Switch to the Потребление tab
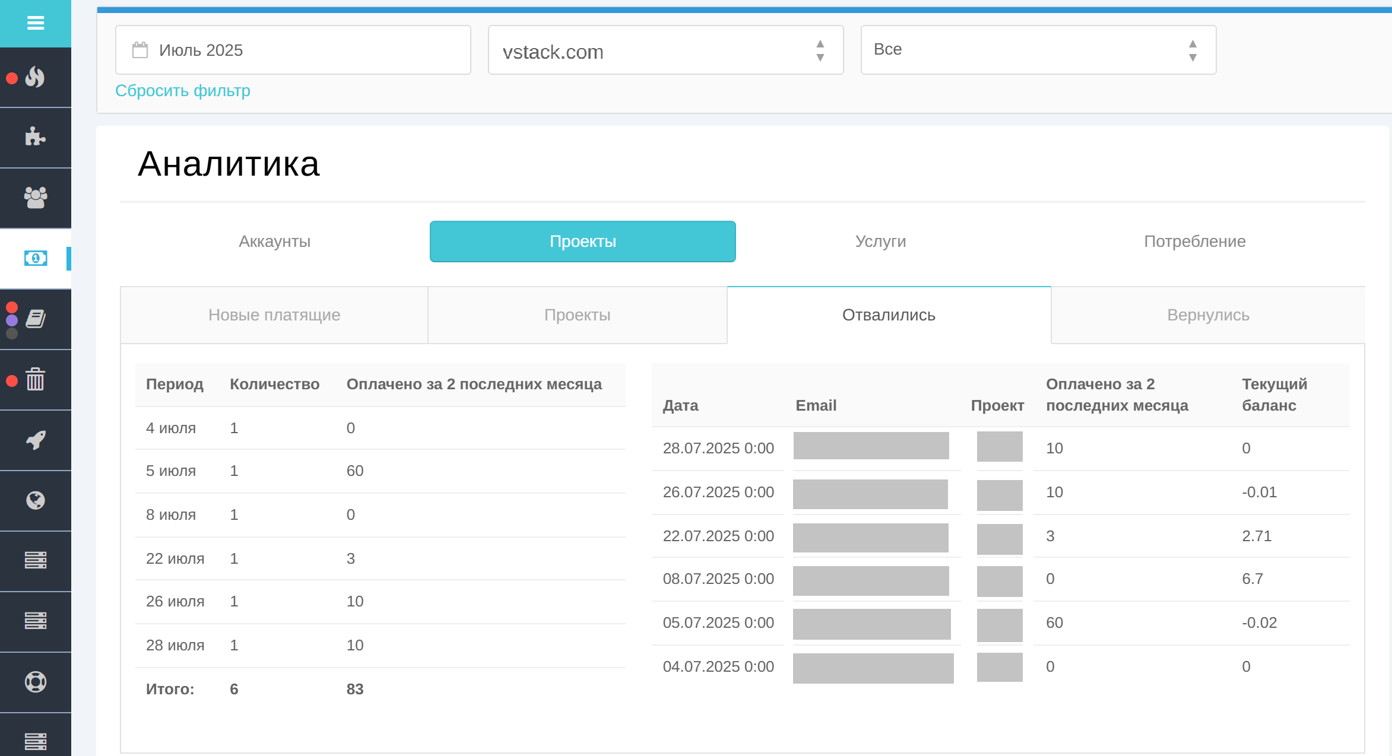 pyautogui.click(x=1194, y=242)
